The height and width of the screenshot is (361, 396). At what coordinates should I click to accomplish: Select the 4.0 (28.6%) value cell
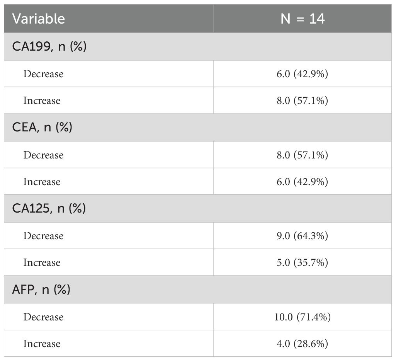click(x=303, y=344)
